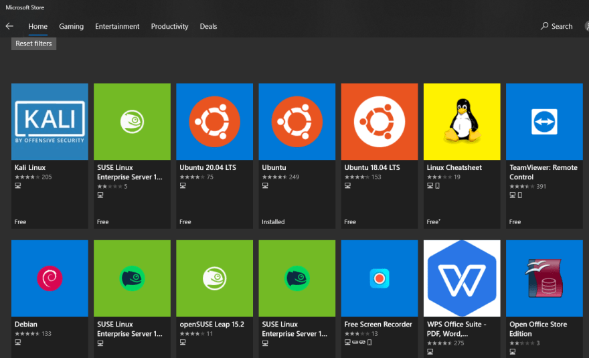Click the Ubuntu 20.04 LTS title
589x358 pixels.
point(207,167)
